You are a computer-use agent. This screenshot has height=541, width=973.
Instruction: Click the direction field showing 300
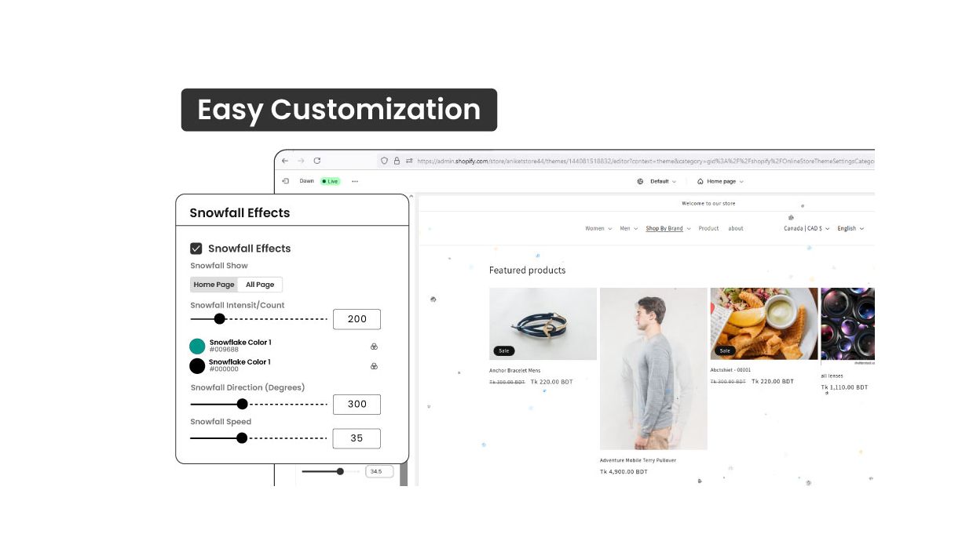click(x=357, y=404)
